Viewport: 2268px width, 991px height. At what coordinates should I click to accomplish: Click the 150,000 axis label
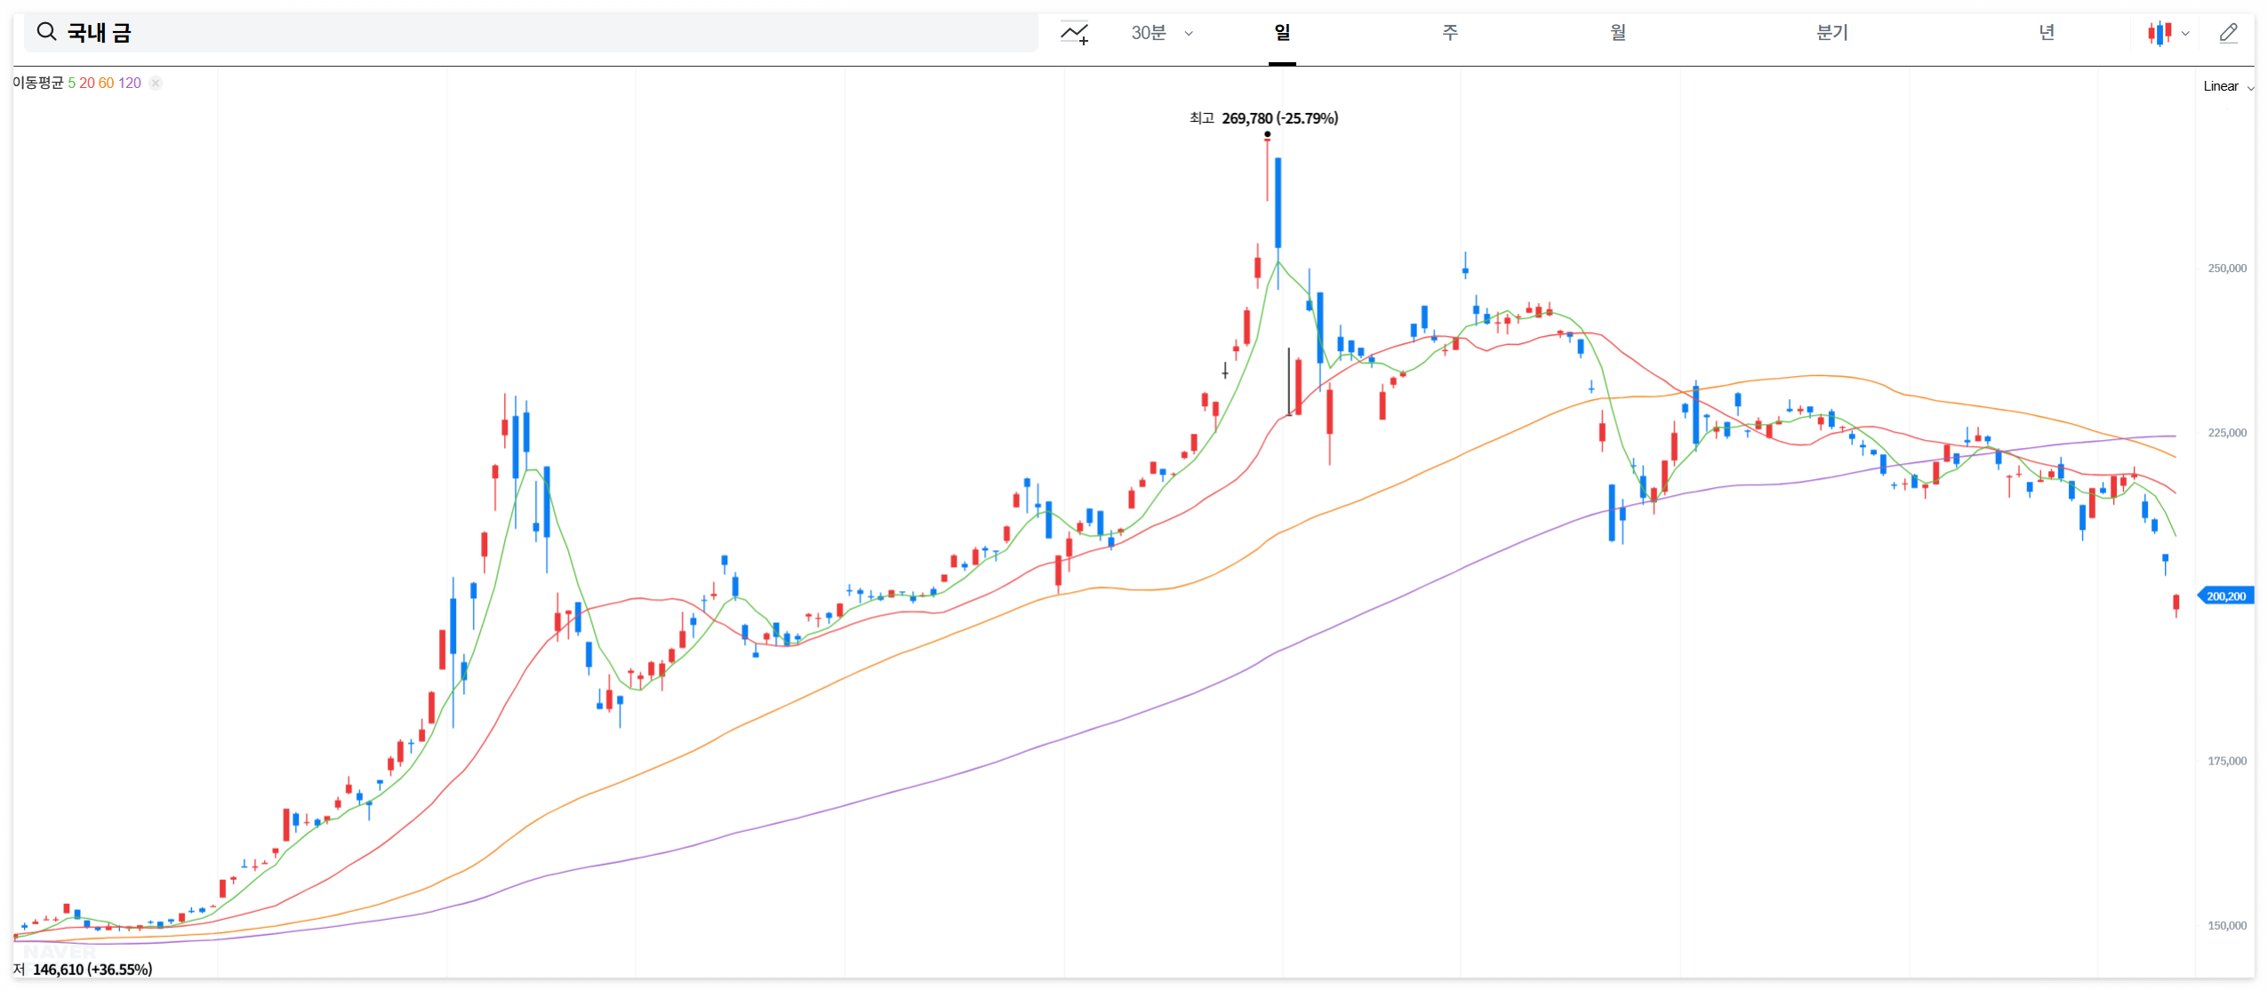pos(2226,924)
